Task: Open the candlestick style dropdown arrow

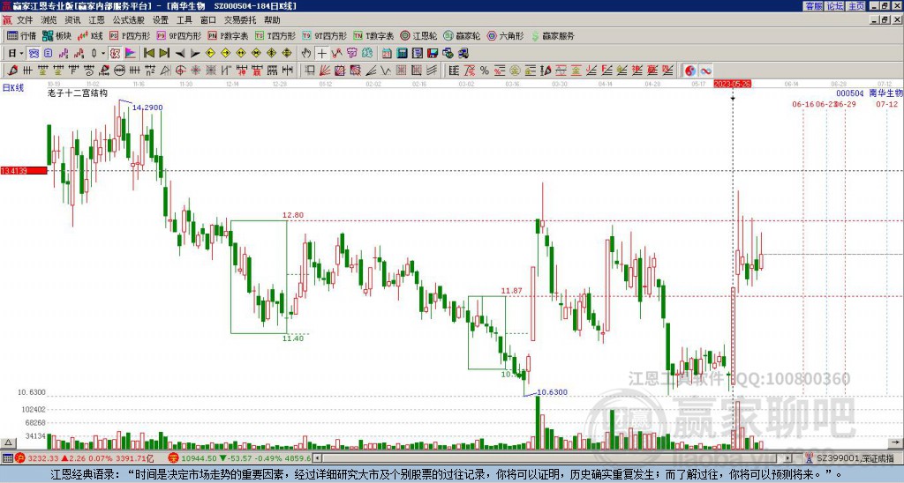Action: click(x=102, y=53)
